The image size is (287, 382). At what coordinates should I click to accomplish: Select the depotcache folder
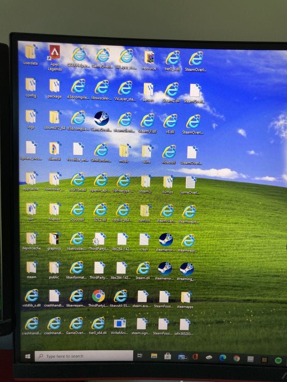[x=31, y=238]
